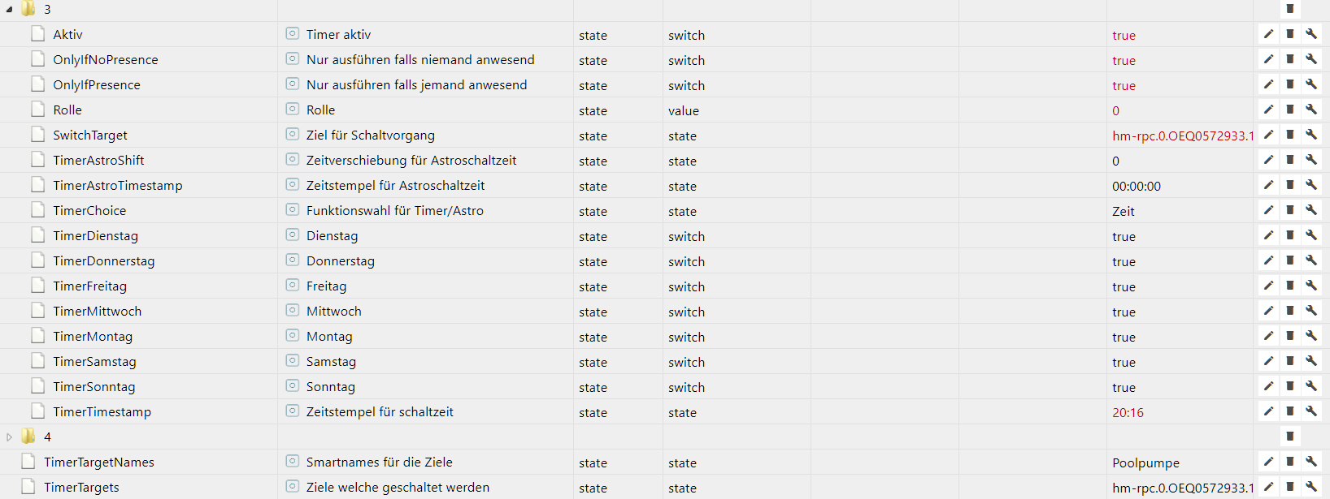
Task: Delete the OnlyIfNoPresence state via trash icon
Action: pos(1289,59)
